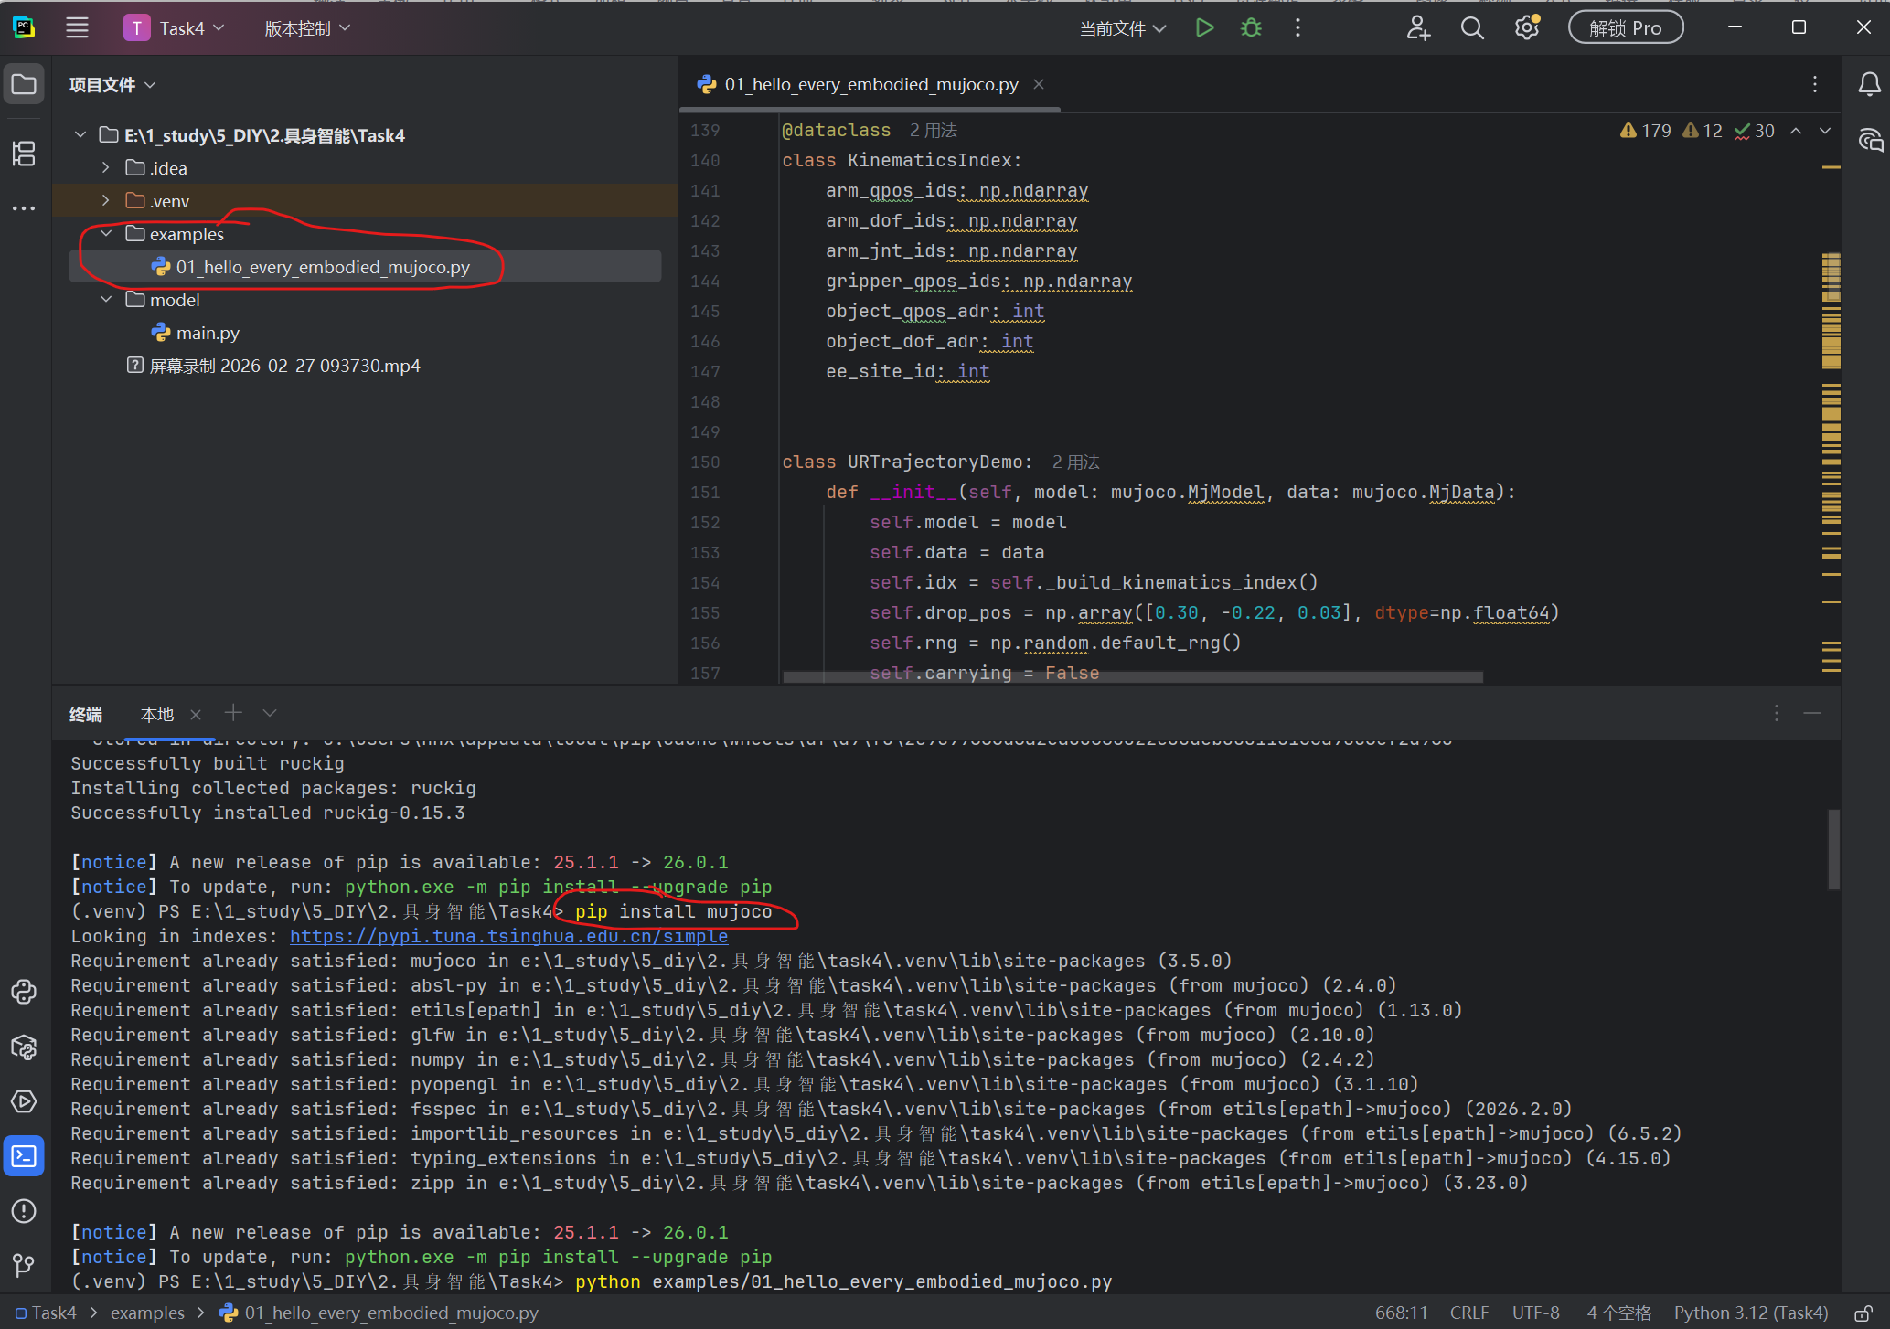Start debugging the current file
1890x1329 pixels.
point(1251,28)
